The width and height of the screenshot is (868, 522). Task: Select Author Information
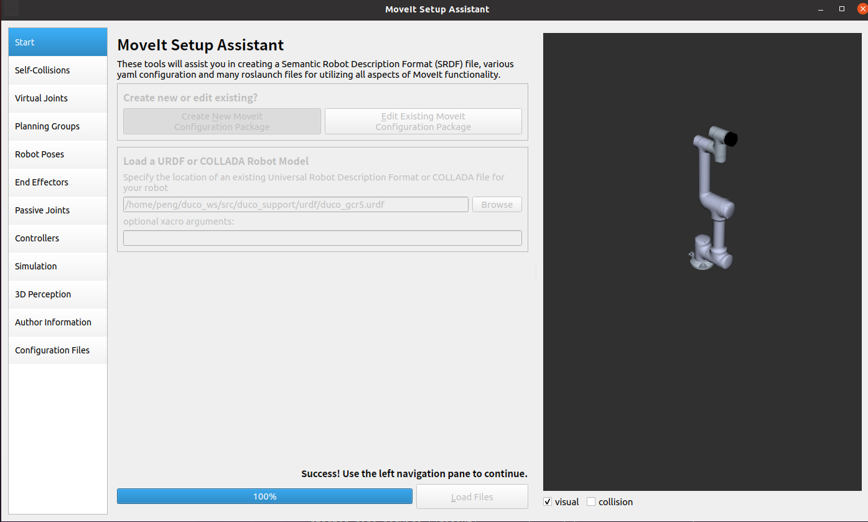tap(58, 322)
